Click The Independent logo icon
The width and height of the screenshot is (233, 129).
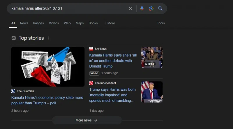91,83
